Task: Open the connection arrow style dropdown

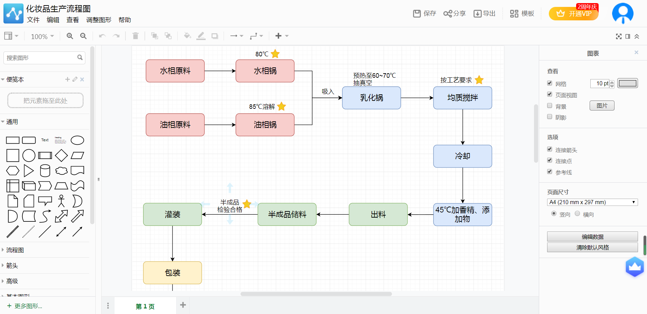Action: click(x=237, y=36)
